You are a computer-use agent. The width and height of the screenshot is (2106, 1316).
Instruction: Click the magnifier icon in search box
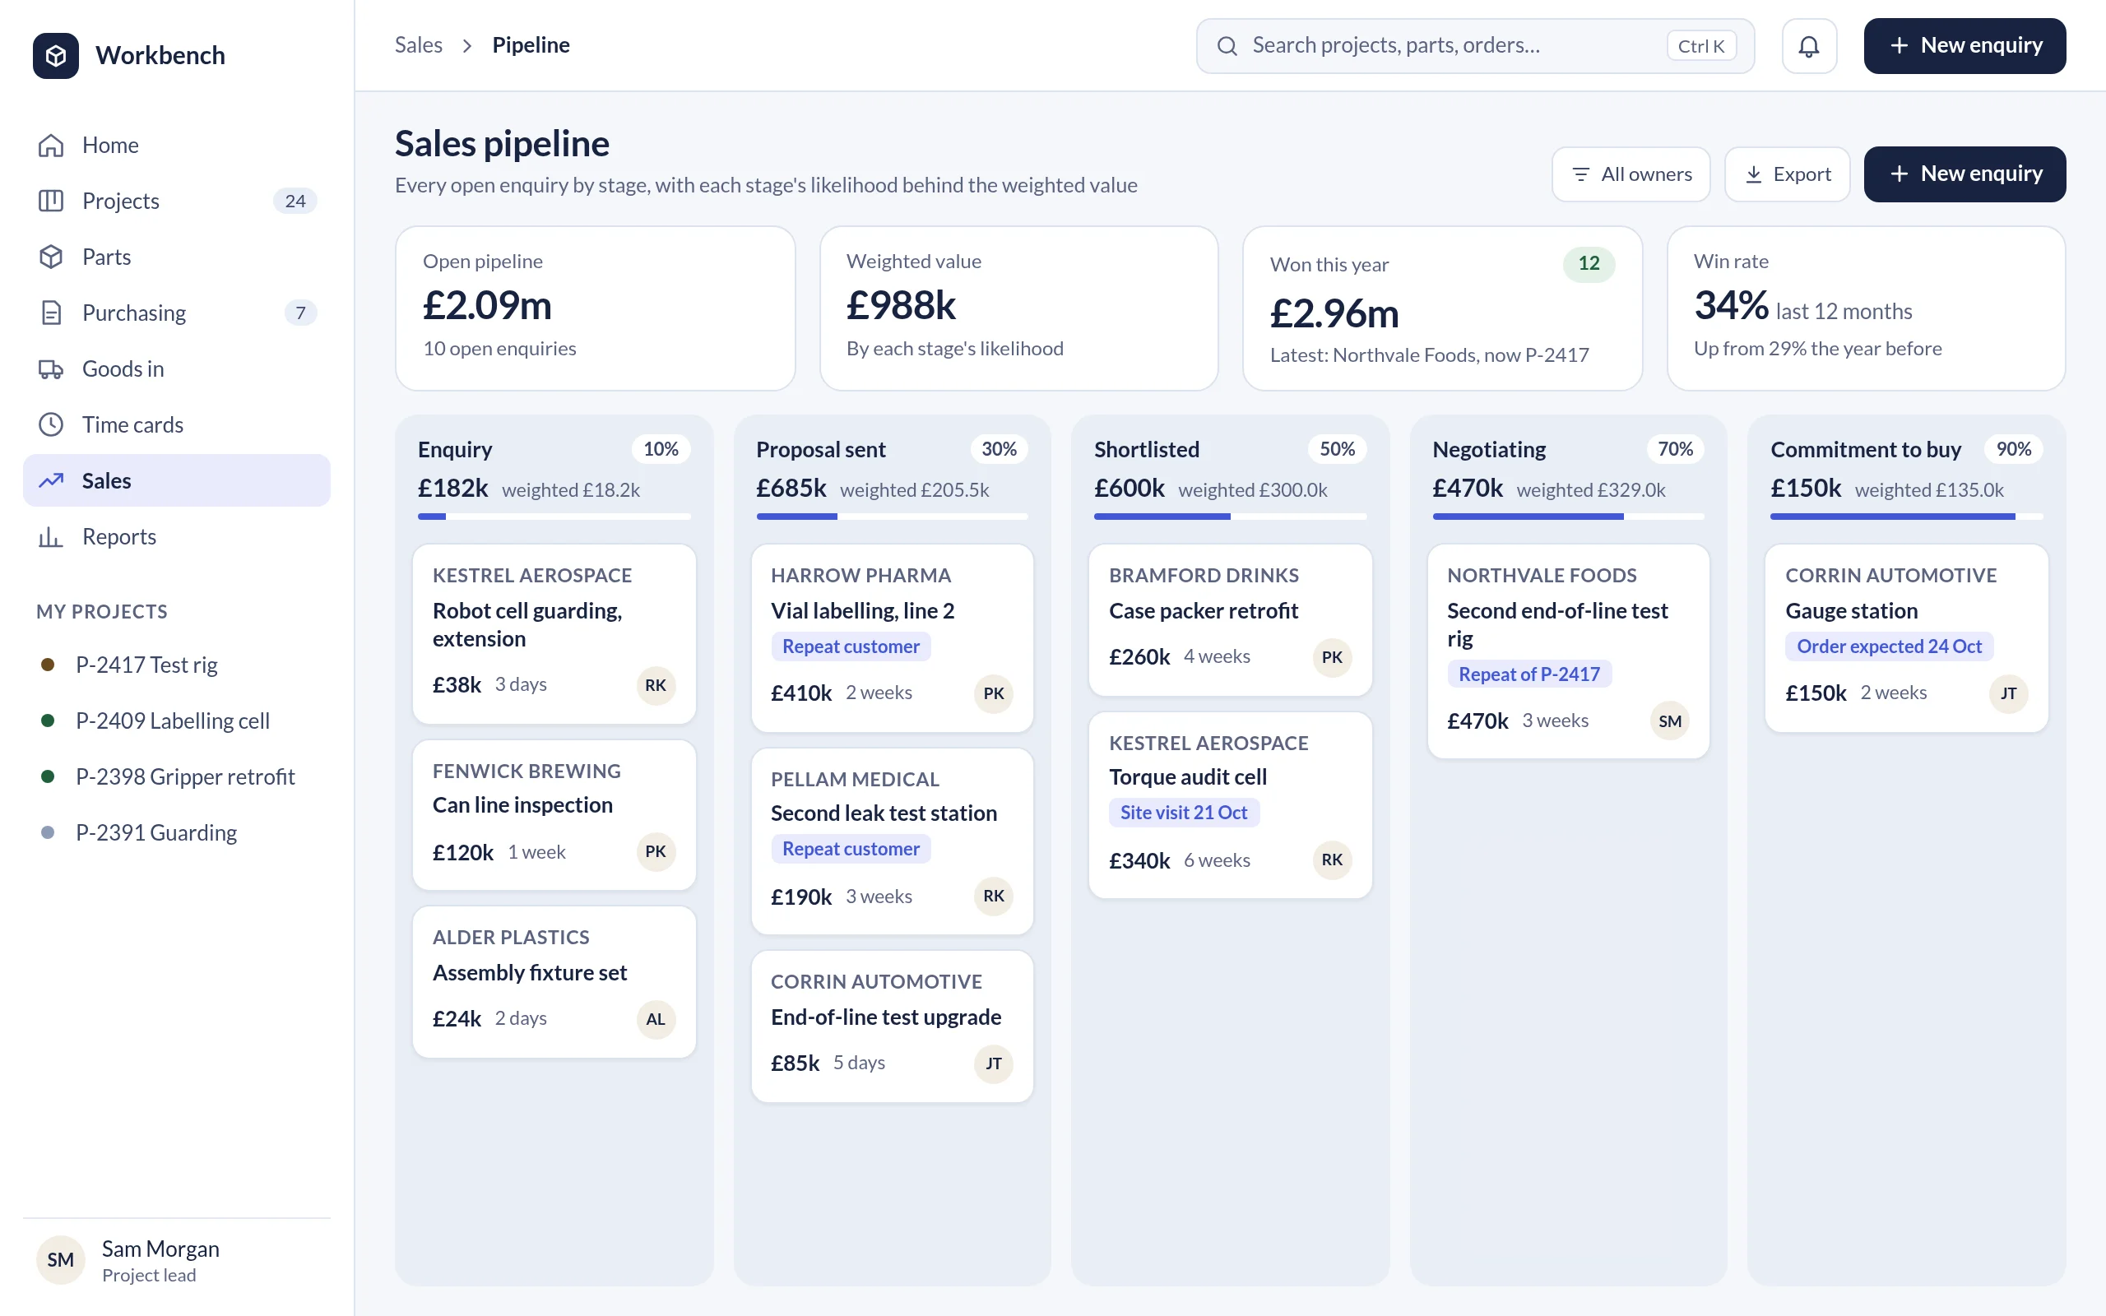1227,46
